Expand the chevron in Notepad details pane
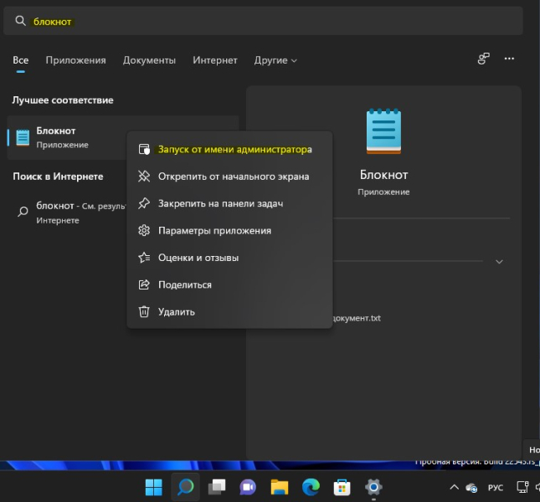Viewport: 540px width, 502px height. click(499, 262)
